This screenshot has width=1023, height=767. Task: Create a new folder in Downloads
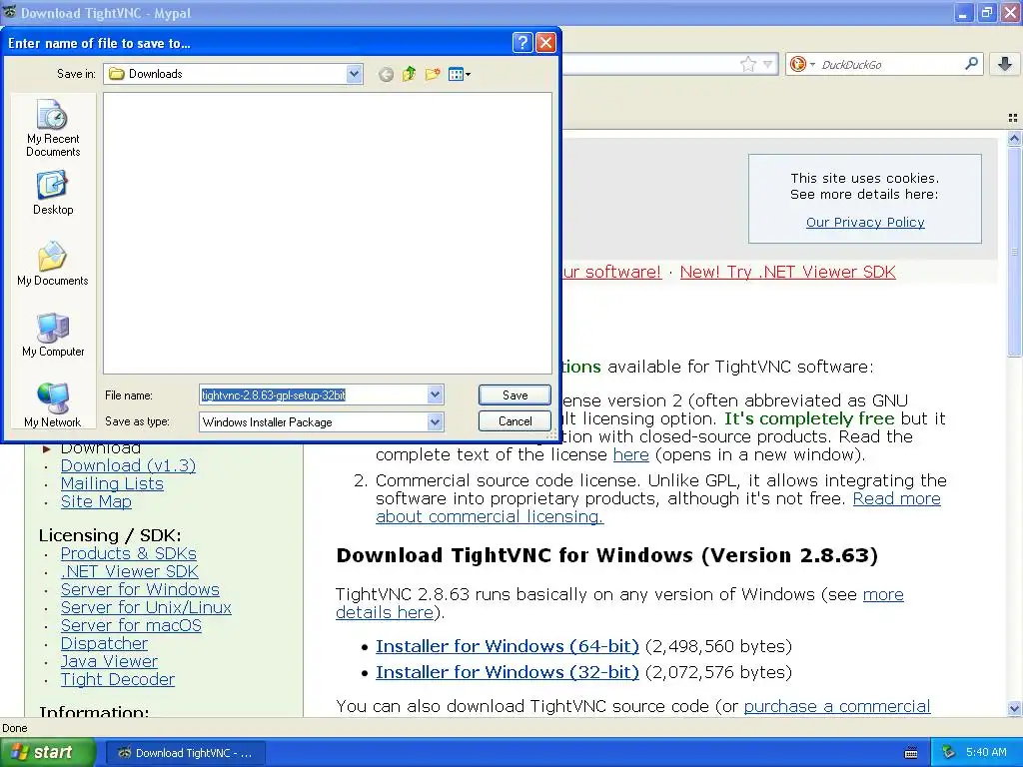coord(432,74)
